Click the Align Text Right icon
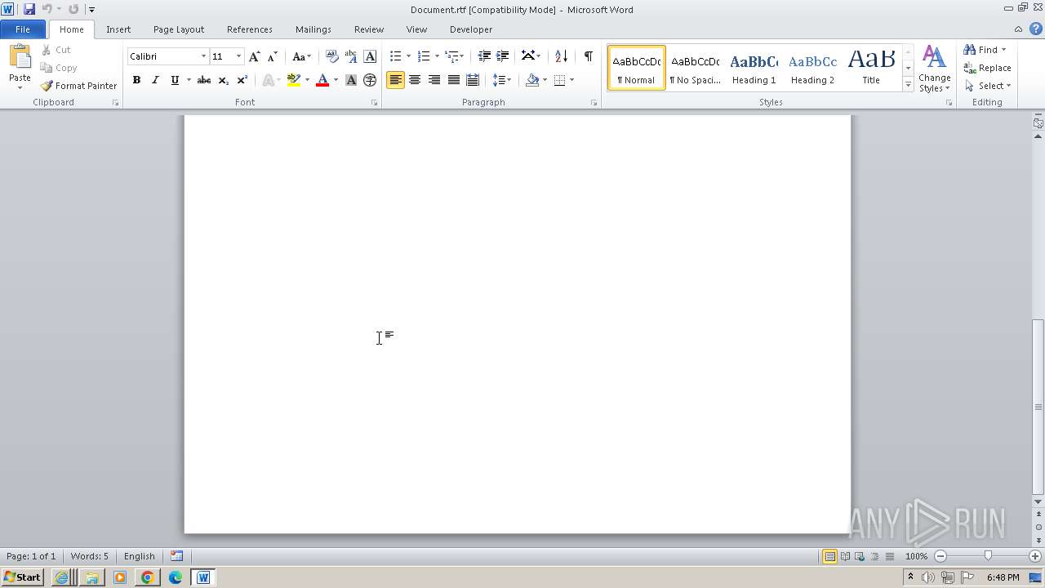 pos(434,80)
